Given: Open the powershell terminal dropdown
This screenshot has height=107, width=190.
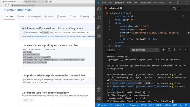Looking at the screenshot, I should [x=145, y=50].
